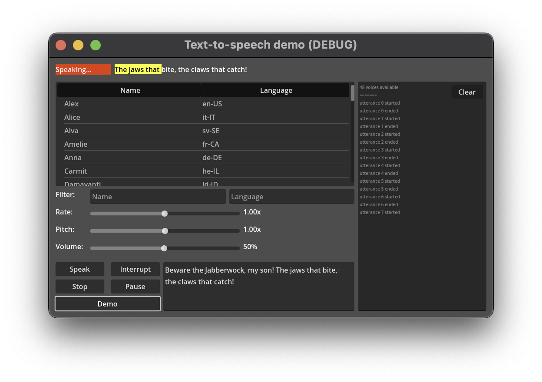Viewport: 542px width, 382px height.
Task: Select the Carmit Hebrew voice
Action: coord(130,171)
